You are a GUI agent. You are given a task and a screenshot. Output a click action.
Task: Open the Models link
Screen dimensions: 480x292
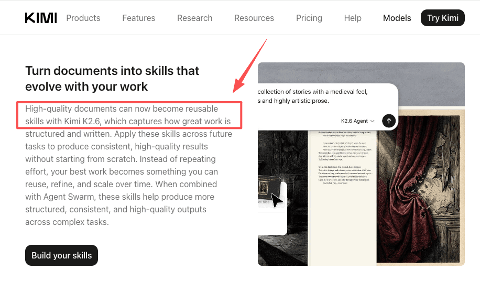coord(397,18)
